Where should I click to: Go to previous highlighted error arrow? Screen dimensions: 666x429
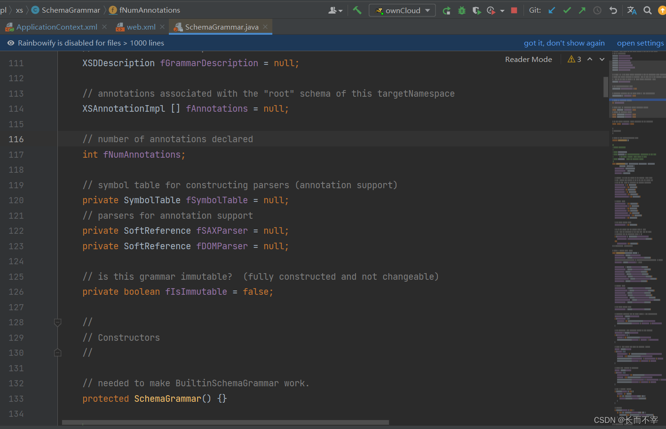(590, 60)
